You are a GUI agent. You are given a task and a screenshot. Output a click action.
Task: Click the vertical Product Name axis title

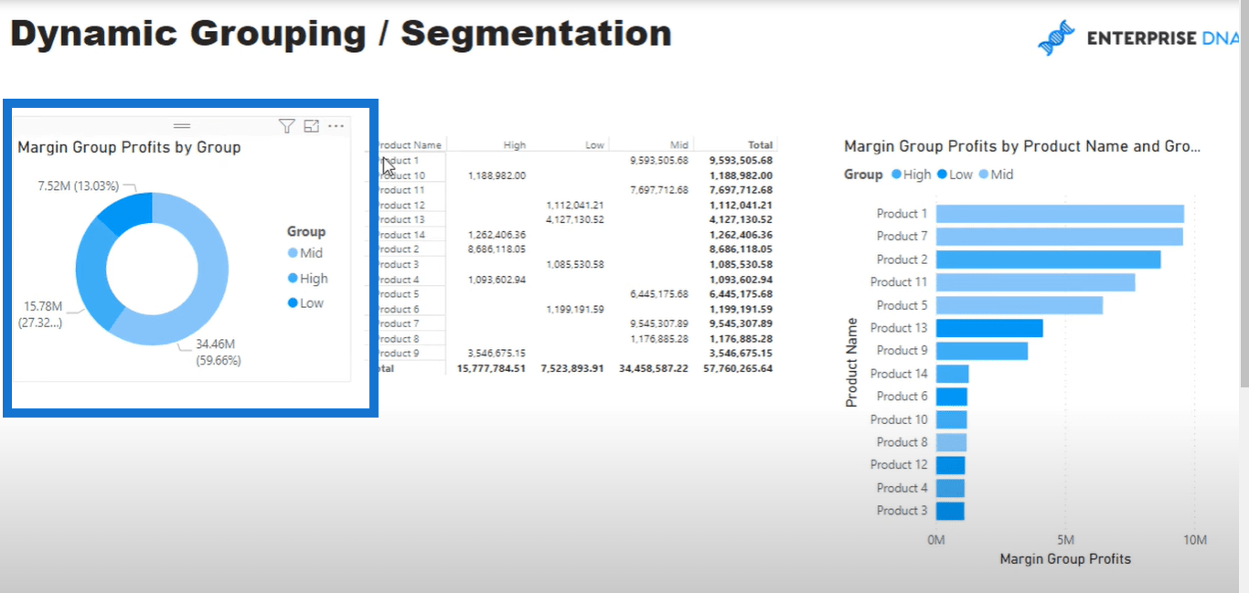point(852,362)
